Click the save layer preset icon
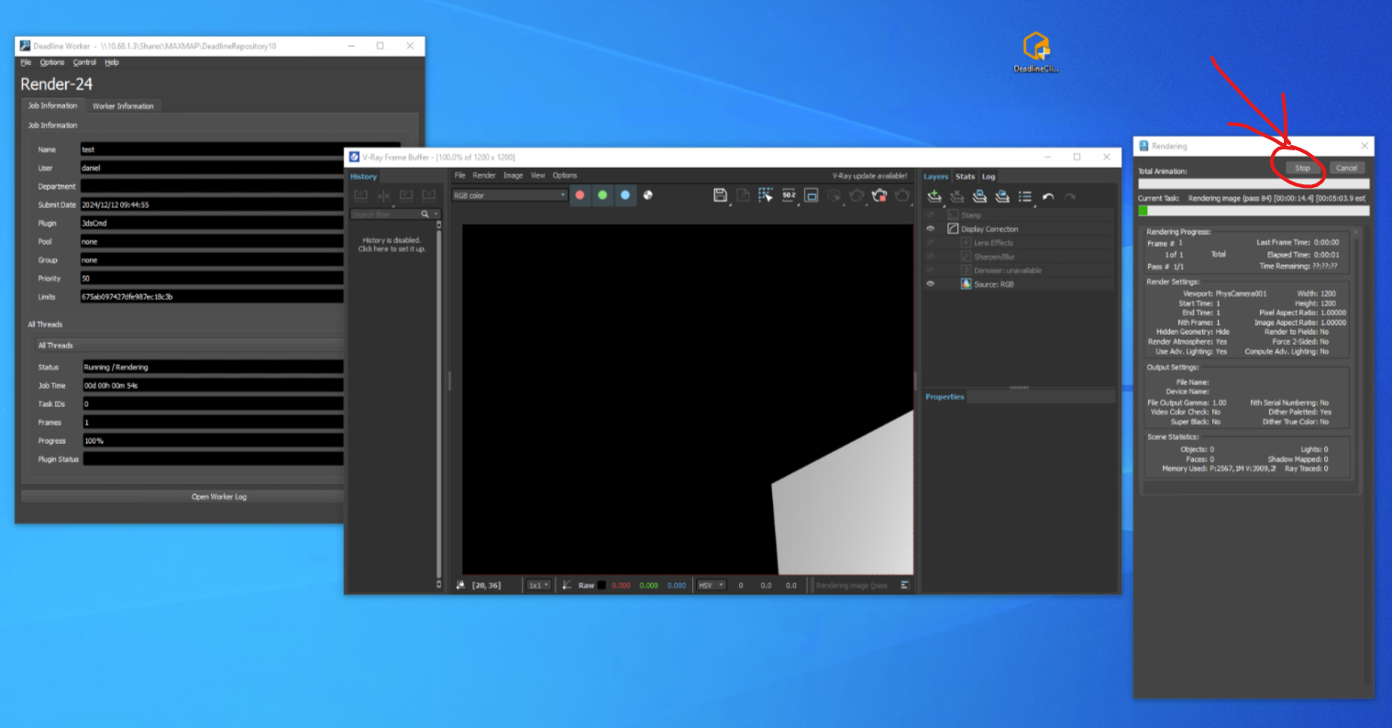Image resolution: width=1392 pixels, height=728 pixels. click(980, 196)
